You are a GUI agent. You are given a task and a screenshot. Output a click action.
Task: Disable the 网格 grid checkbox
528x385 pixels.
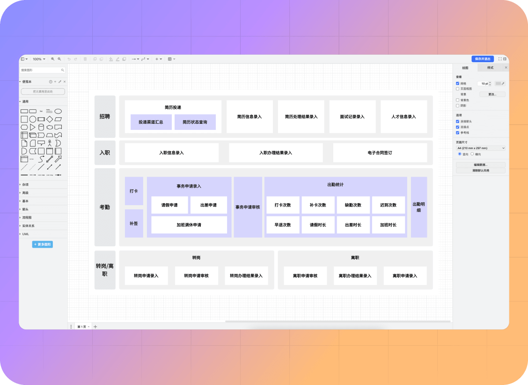click(458, 84)
